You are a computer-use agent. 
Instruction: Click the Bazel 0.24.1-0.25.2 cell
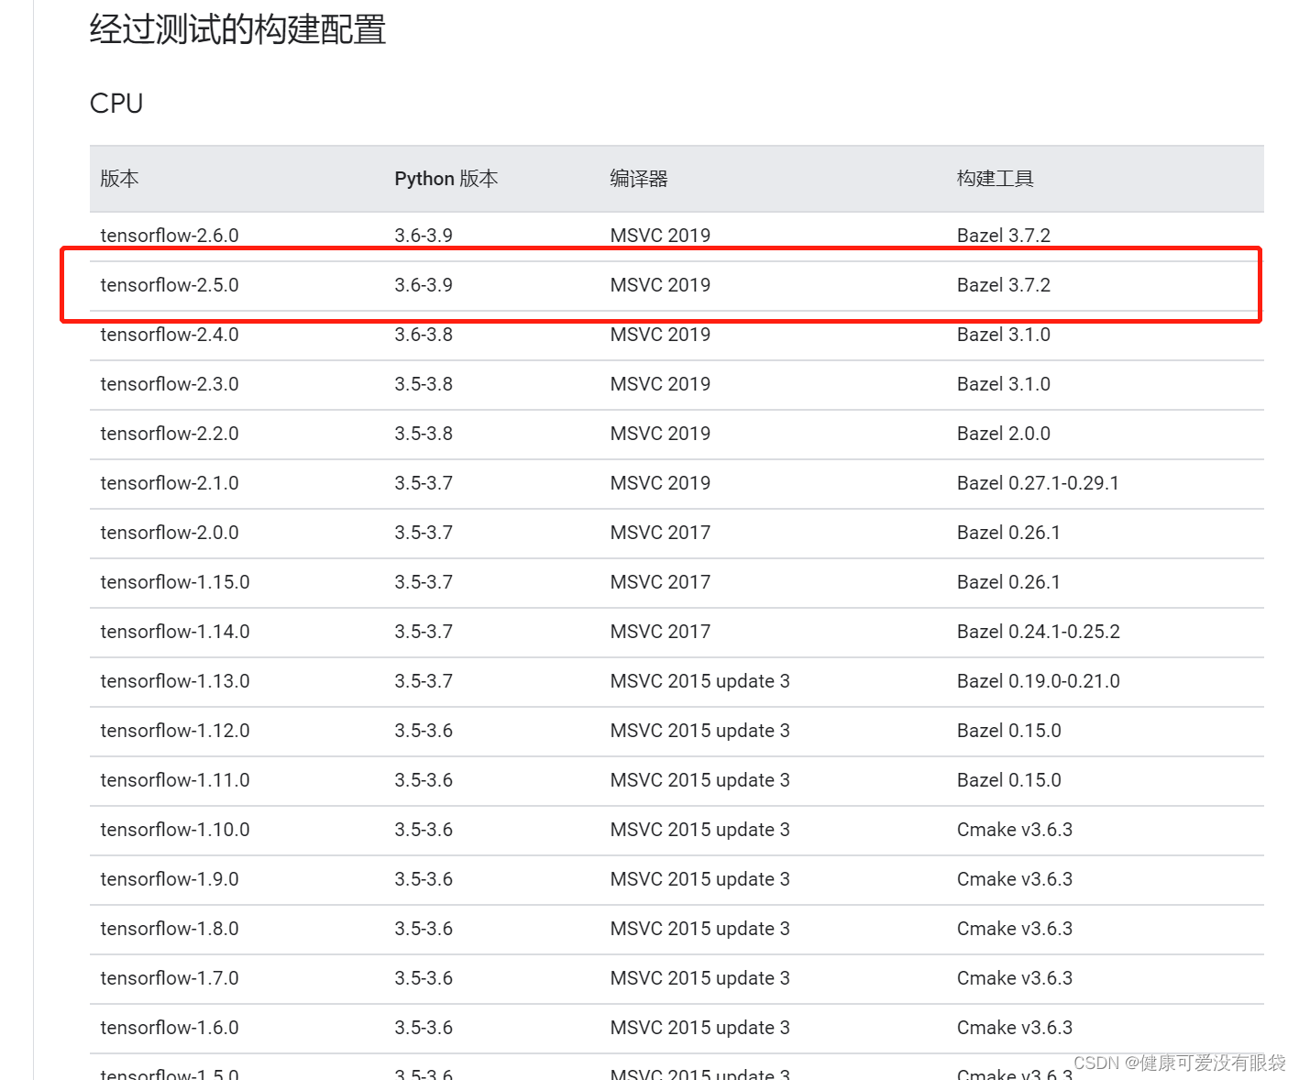click(1039, 632)
